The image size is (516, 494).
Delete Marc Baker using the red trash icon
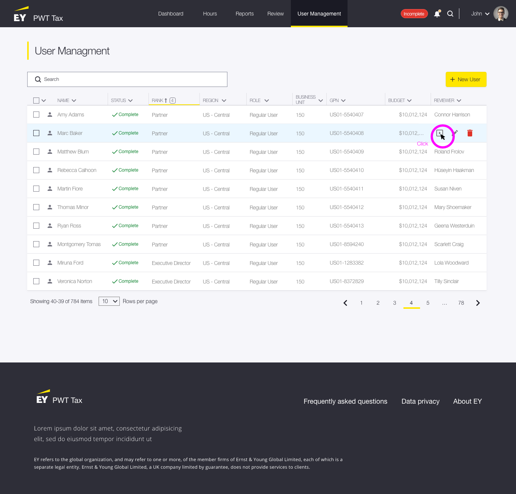(470, 133)
